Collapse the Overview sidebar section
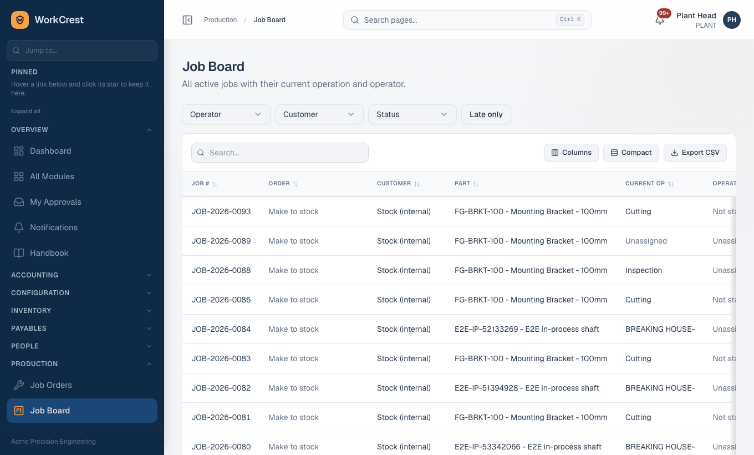Viewport: 754px width, 455px height. coord(82,130)
